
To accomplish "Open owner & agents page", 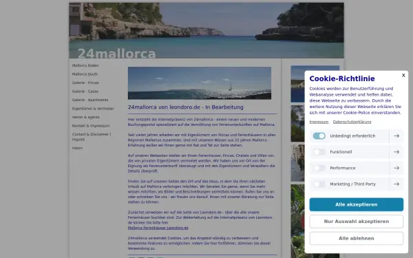I will (x=85, y=117).
